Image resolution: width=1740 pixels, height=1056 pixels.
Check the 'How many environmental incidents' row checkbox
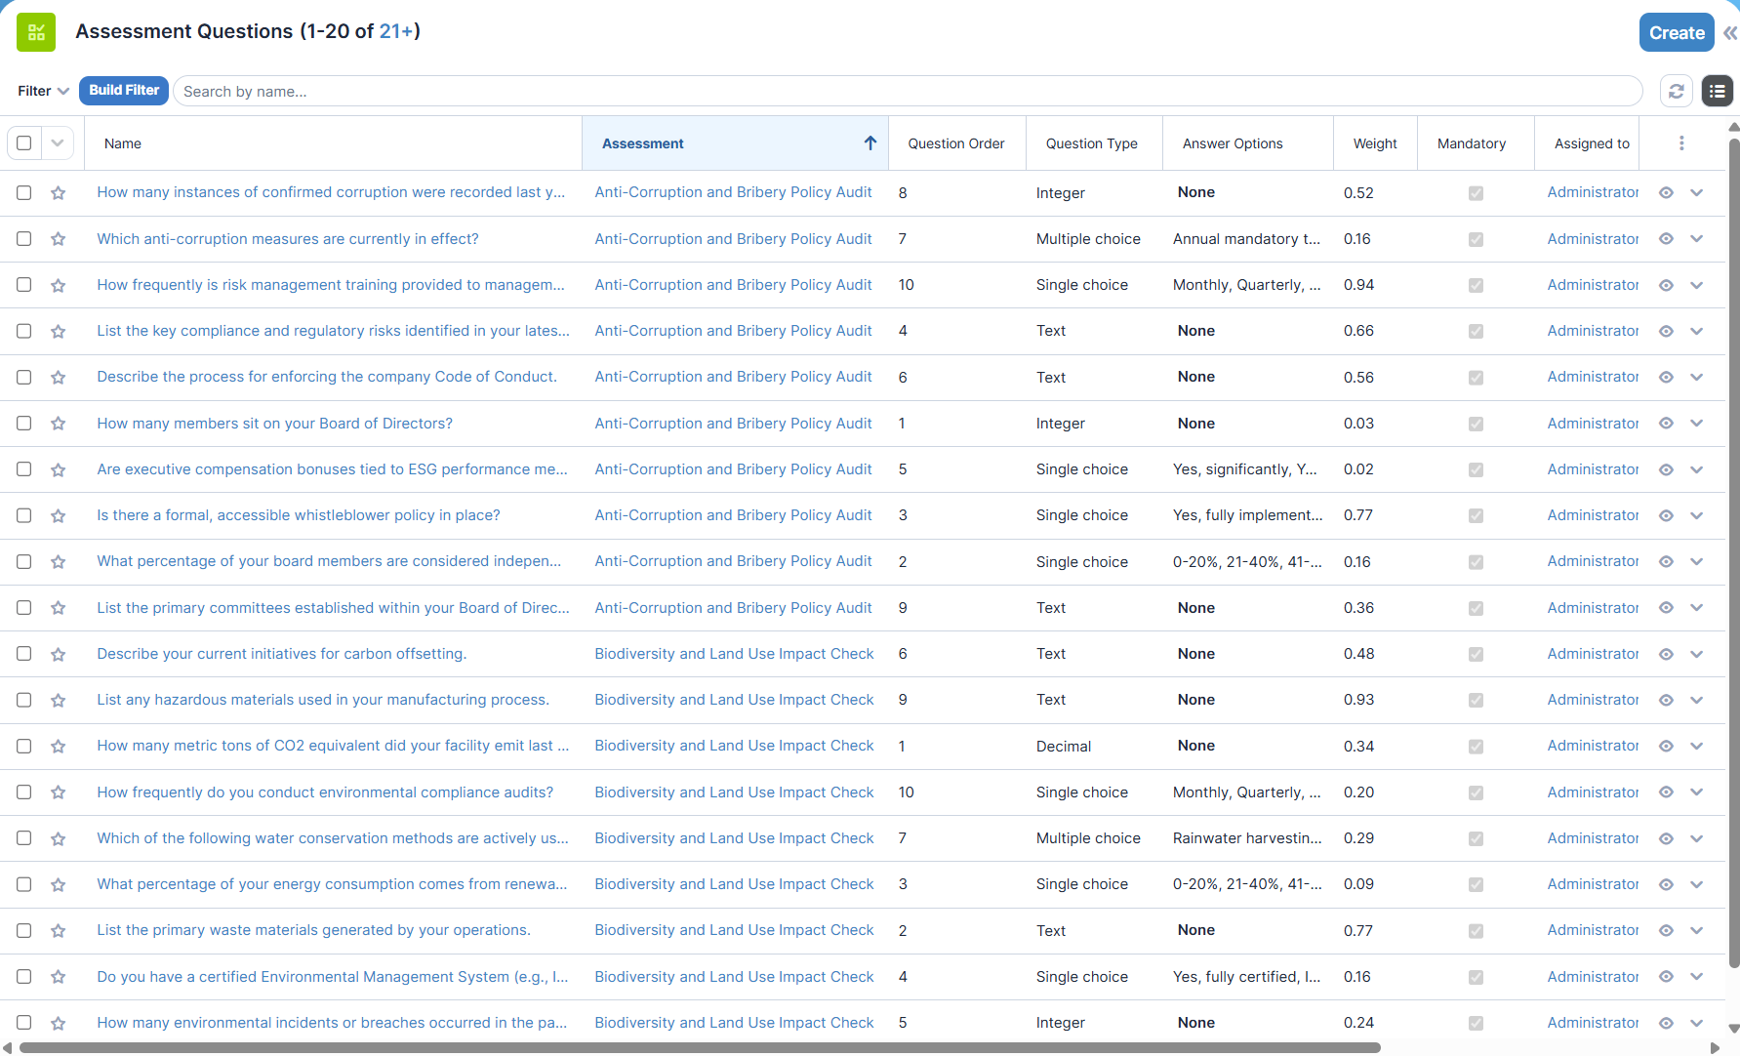click(24, 1022)
